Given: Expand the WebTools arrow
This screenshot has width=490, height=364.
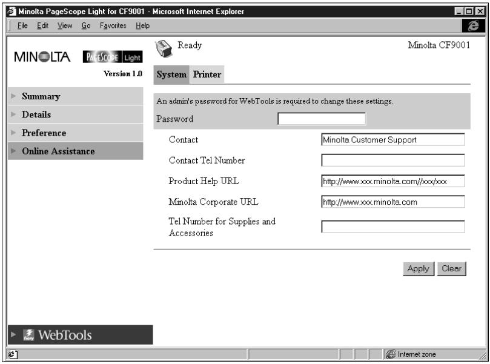Looking at the screenshot, I should click(x=13, y=335).
